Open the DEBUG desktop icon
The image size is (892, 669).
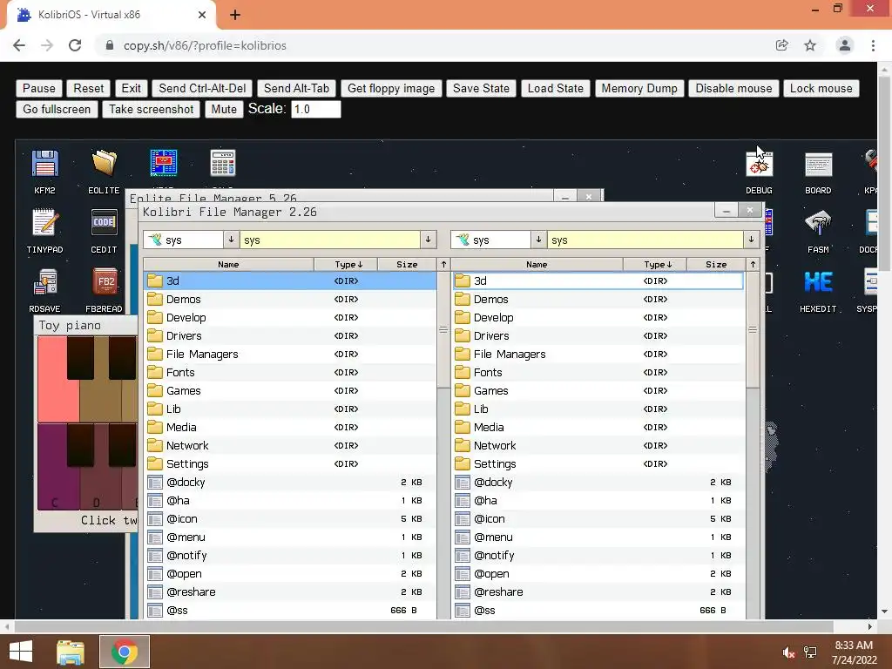pos(759,172)
